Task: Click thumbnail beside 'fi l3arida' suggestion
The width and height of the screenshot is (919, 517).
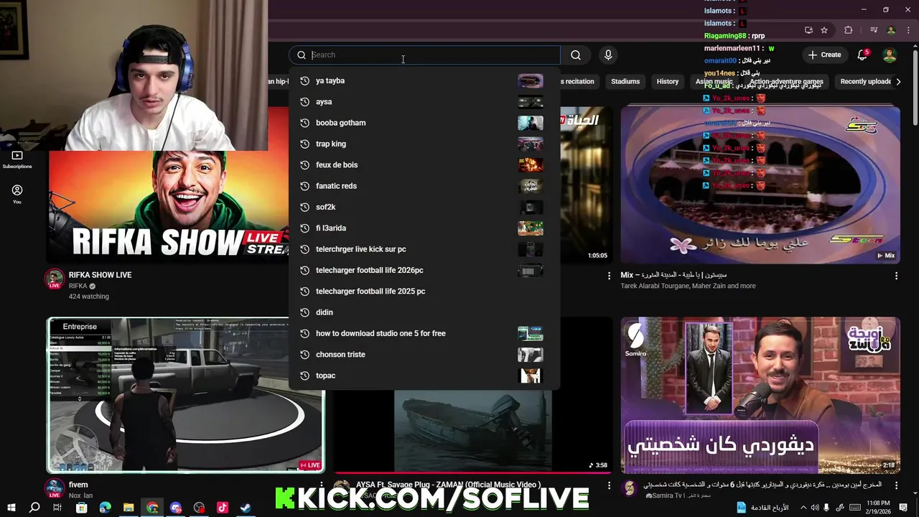Action: click(531, 228)
